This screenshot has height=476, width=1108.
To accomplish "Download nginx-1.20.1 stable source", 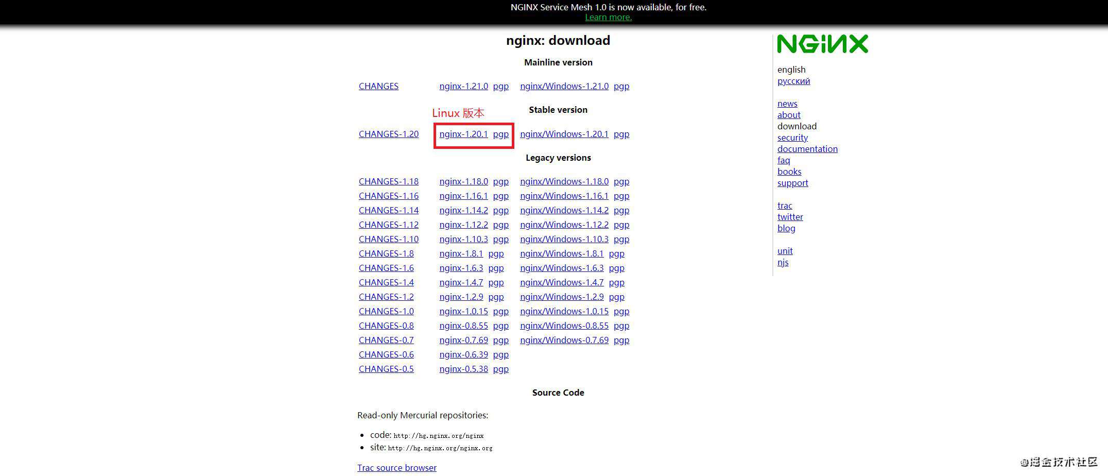I will click(463, 134).
